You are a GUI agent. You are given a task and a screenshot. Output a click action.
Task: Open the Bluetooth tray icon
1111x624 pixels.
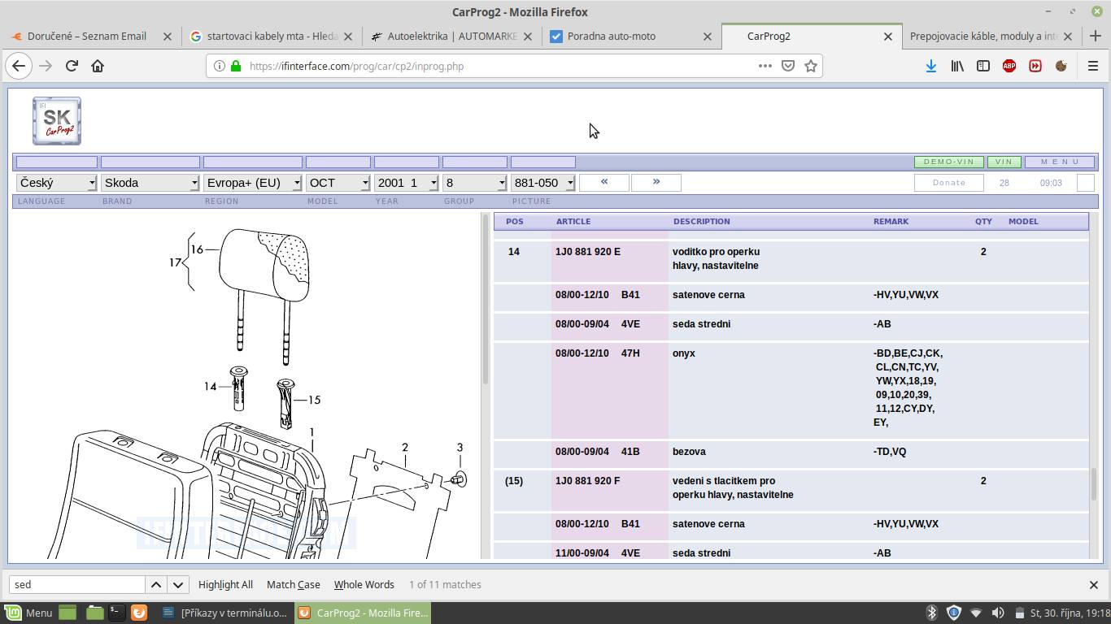pyautogui.click(x=932, y=613)
